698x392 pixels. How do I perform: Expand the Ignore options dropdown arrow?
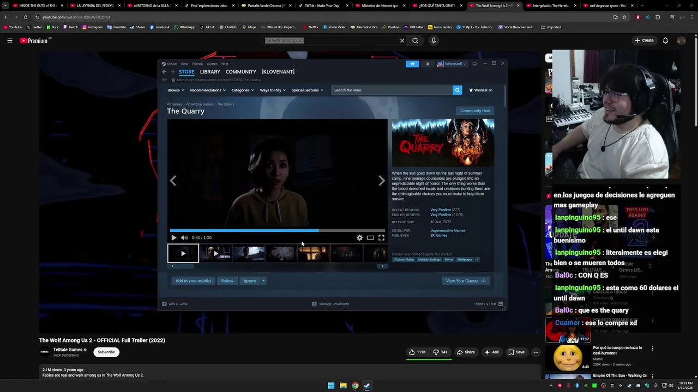tap(263, 281)
